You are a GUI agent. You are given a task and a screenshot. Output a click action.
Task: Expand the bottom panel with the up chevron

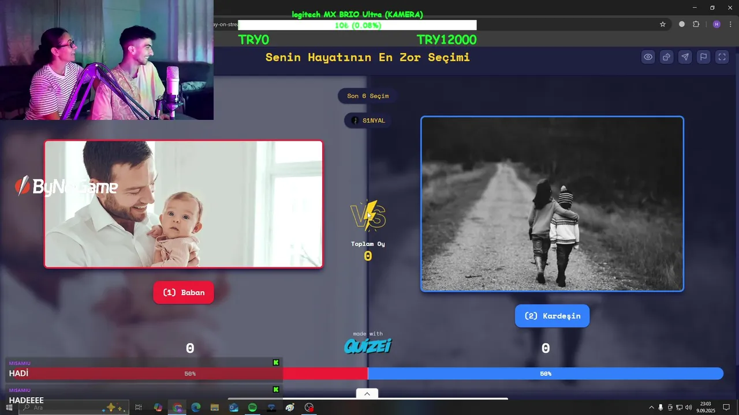(x=367, y=394)
